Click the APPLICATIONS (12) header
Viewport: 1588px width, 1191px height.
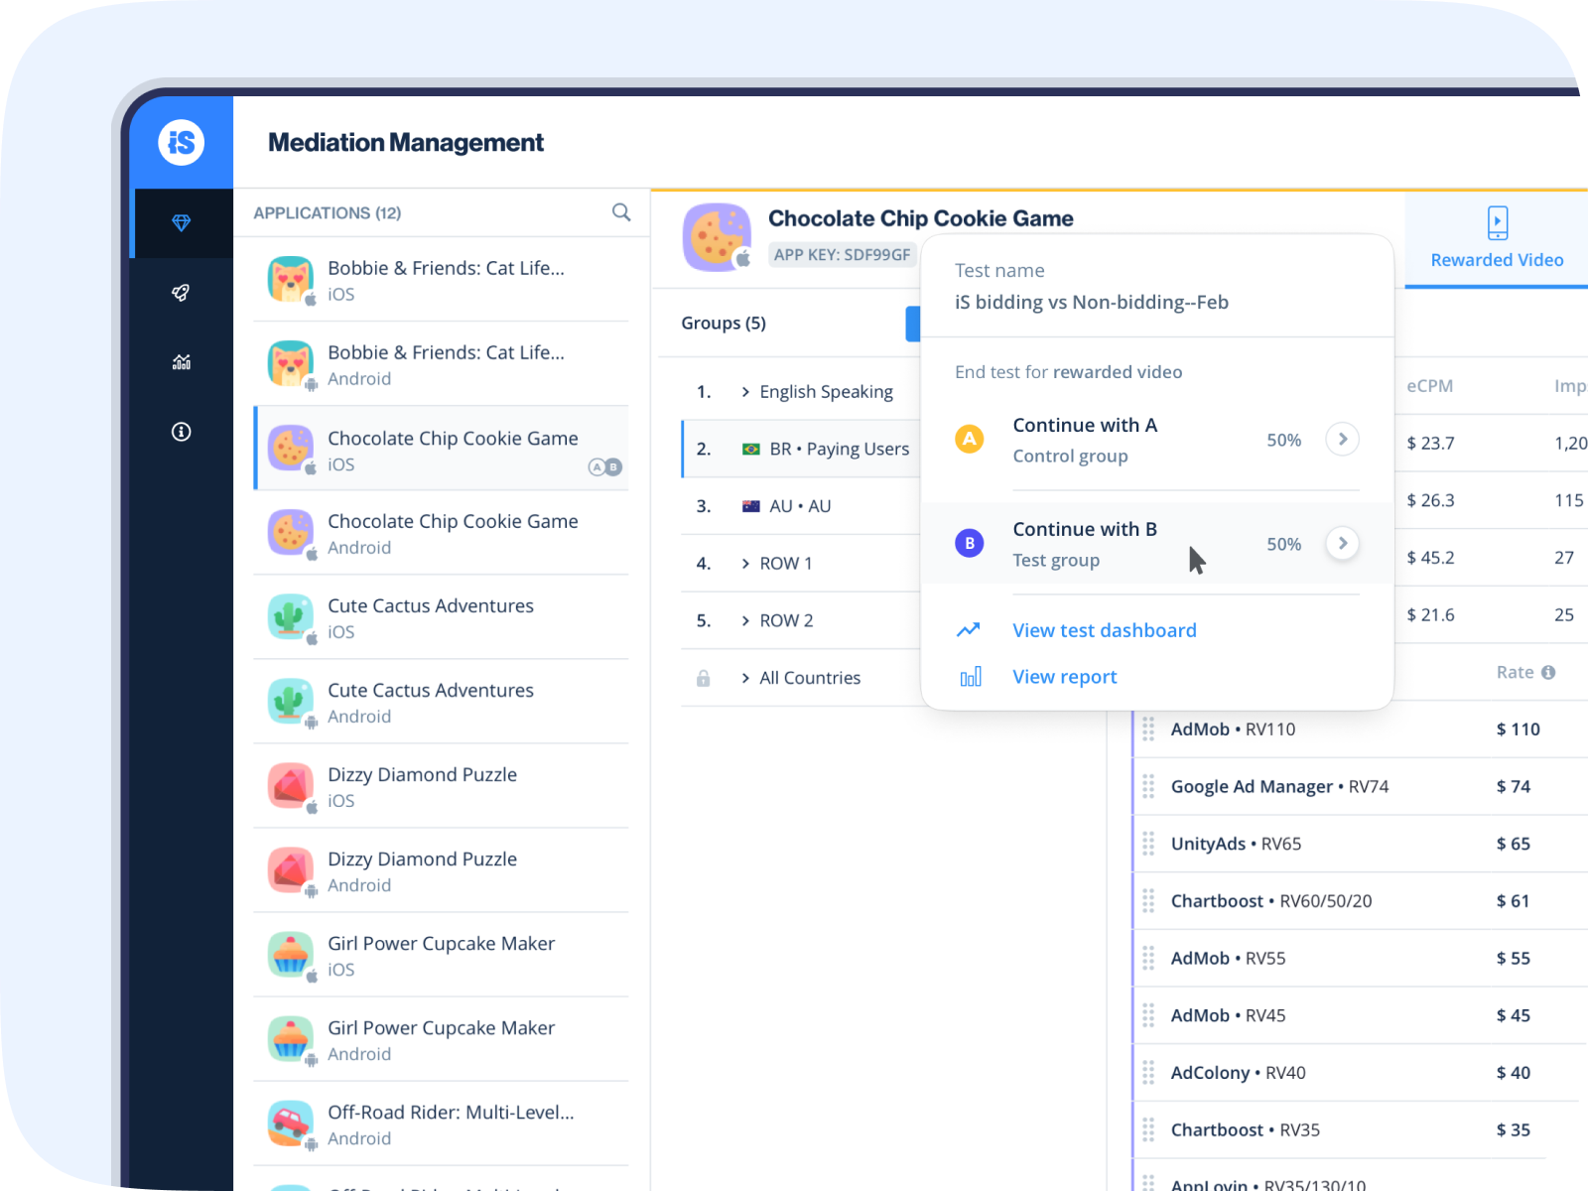point(328,213)
